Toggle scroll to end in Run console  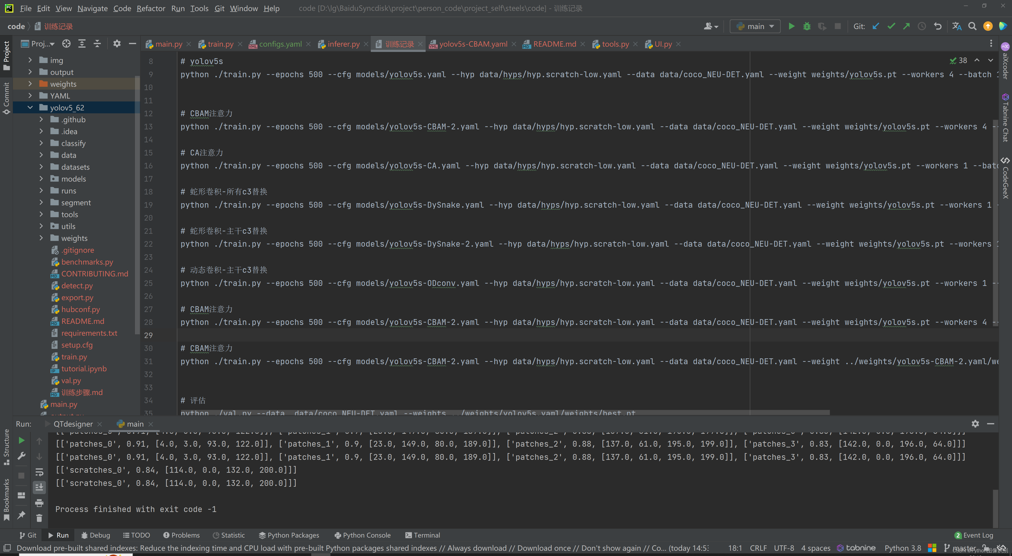(39, 487)
